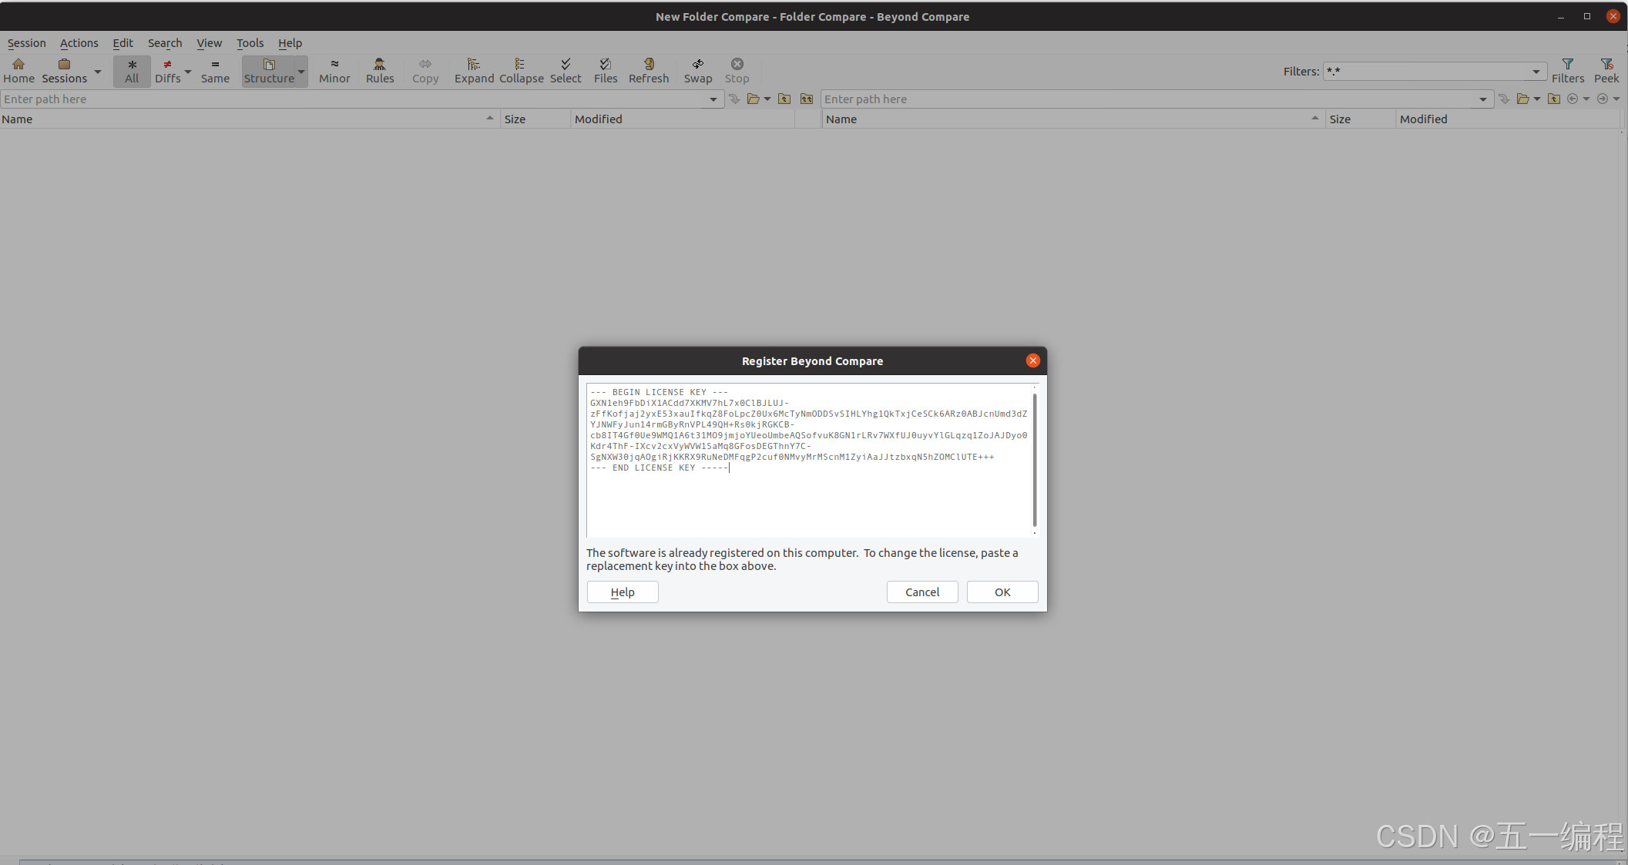Viewport: 1628px width, 865px height.
Task: Open the Filters combo box dropdown
Action: [1536, 72]
